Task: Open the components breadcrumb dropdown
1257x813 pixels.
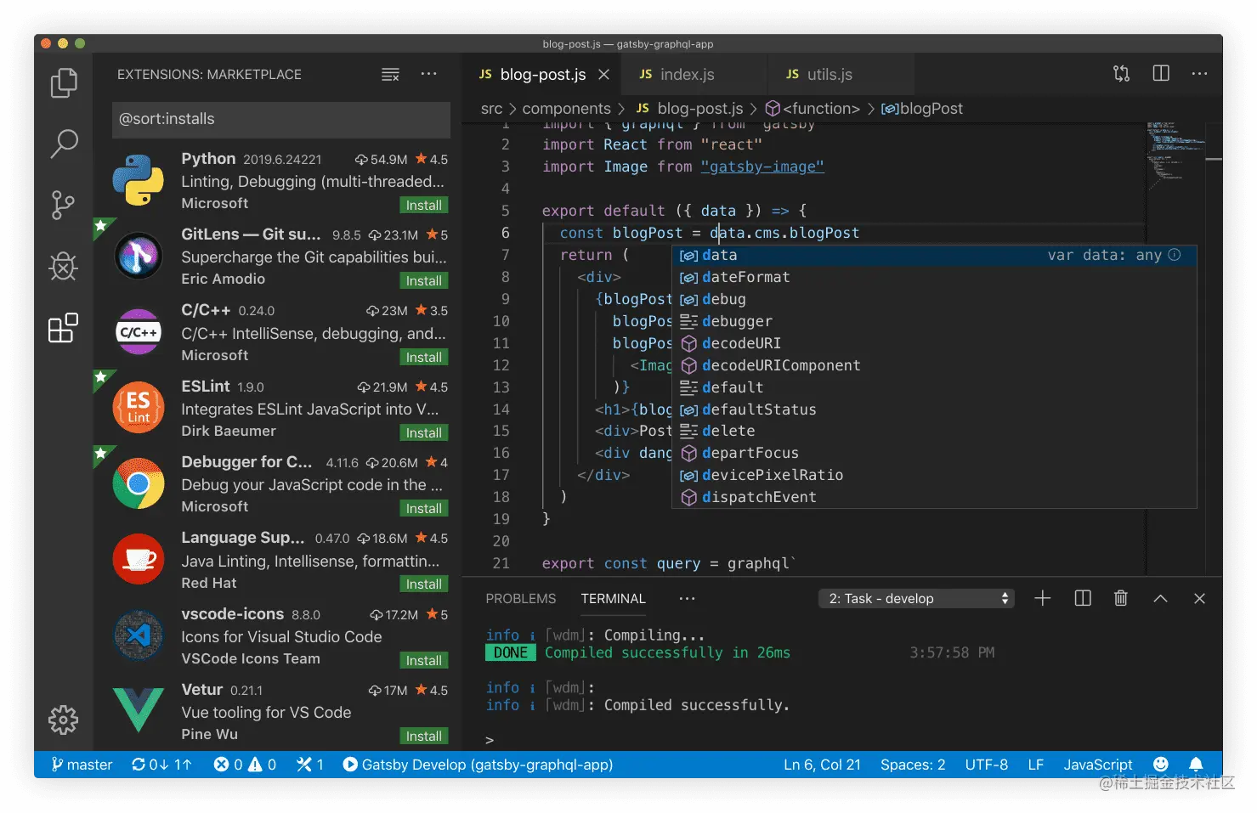Action: (567, 108)
